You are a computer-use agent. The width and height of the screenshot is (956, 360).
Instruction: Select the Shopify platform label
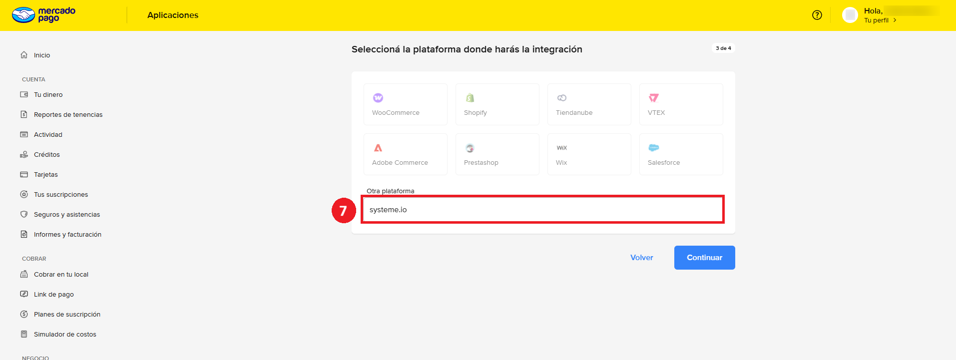[x=476, y=113]
